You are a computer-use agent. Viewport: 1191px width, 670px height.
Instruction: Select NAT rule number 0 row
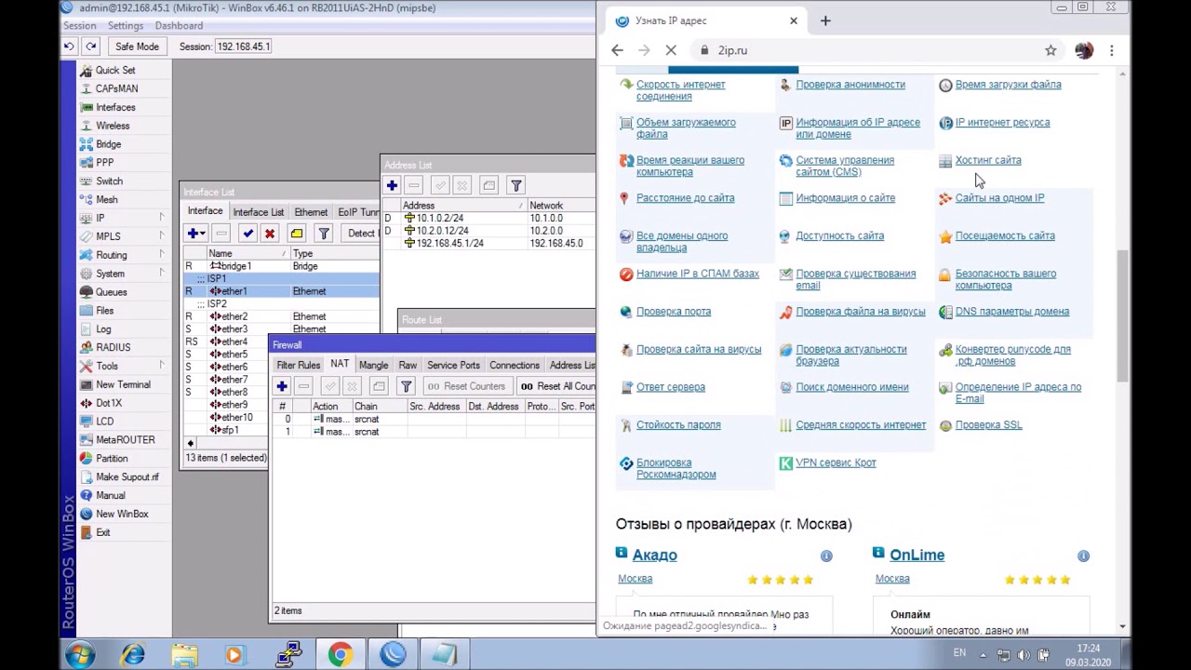click(434, 419)
